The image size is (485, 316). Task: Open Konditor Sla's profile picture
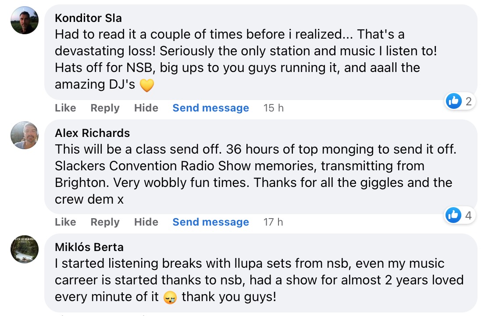point(25,20)
